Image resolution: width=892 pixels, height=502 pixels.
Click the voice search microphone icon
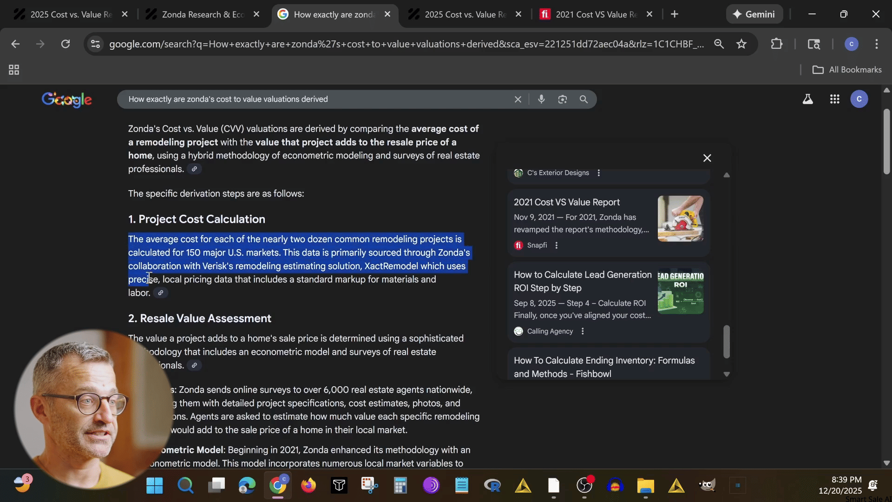tap(541, 99)
